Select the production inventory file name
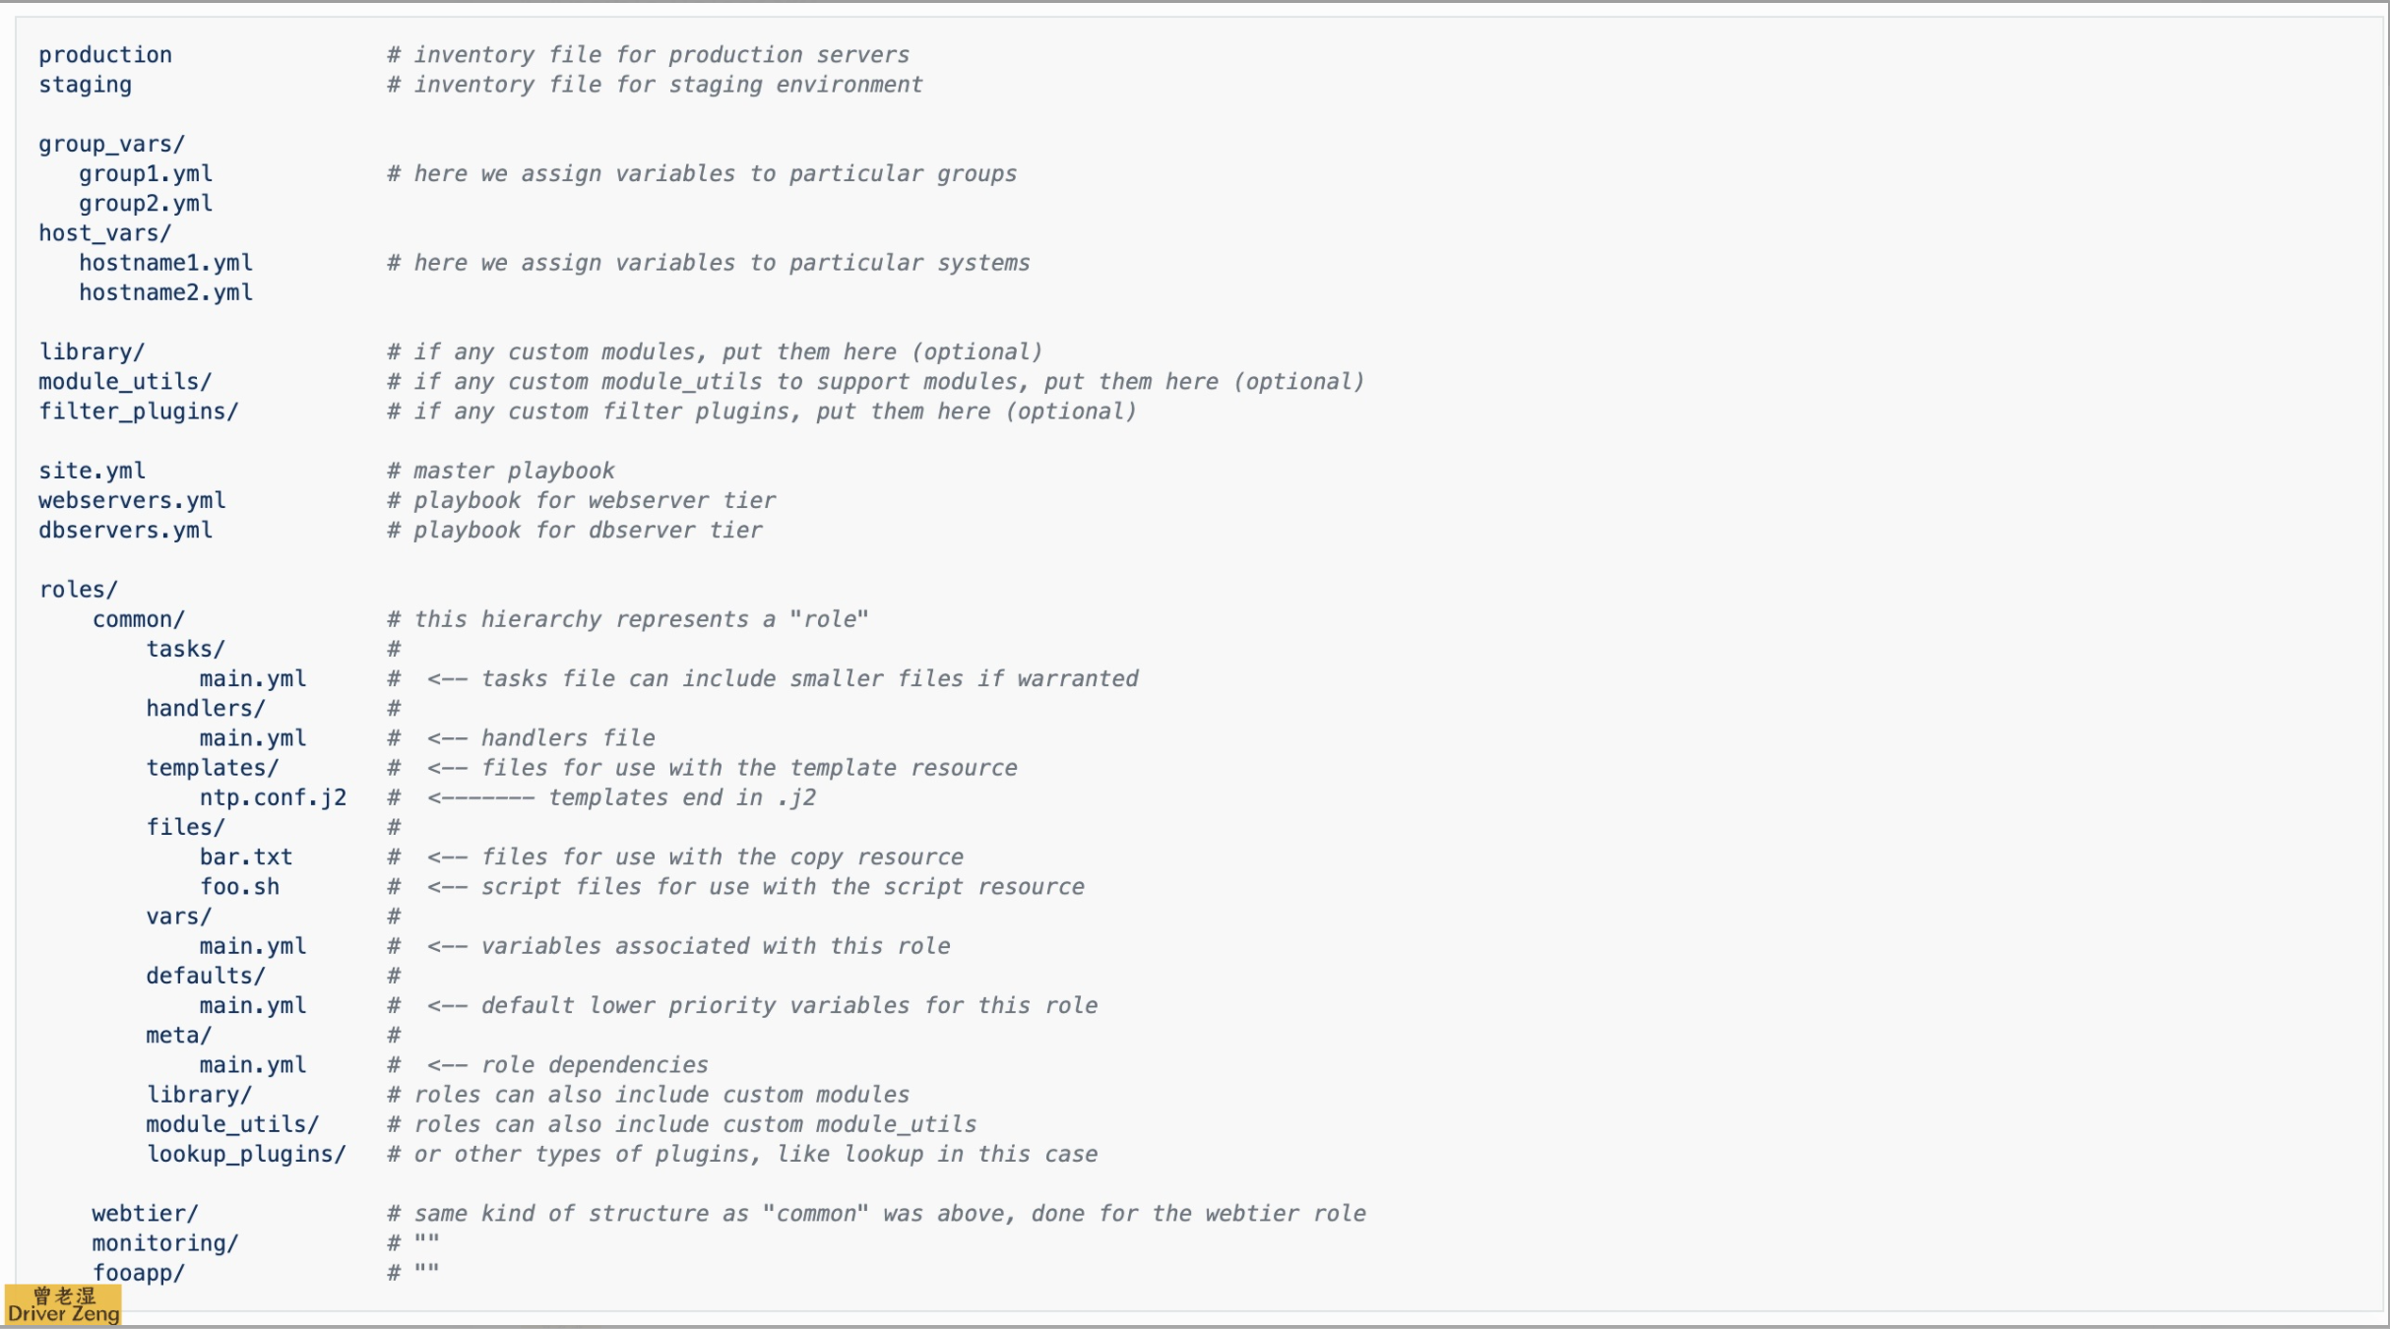Screen dimensions: 2390x1329 pyautogui.click(x=105, y=55)
